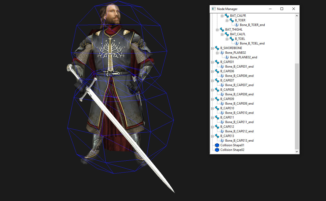The height and width of the screenshot is (201, 326).
Task: Collapse the B_CAPE13 tree node
Action: (x=212, y=136)
